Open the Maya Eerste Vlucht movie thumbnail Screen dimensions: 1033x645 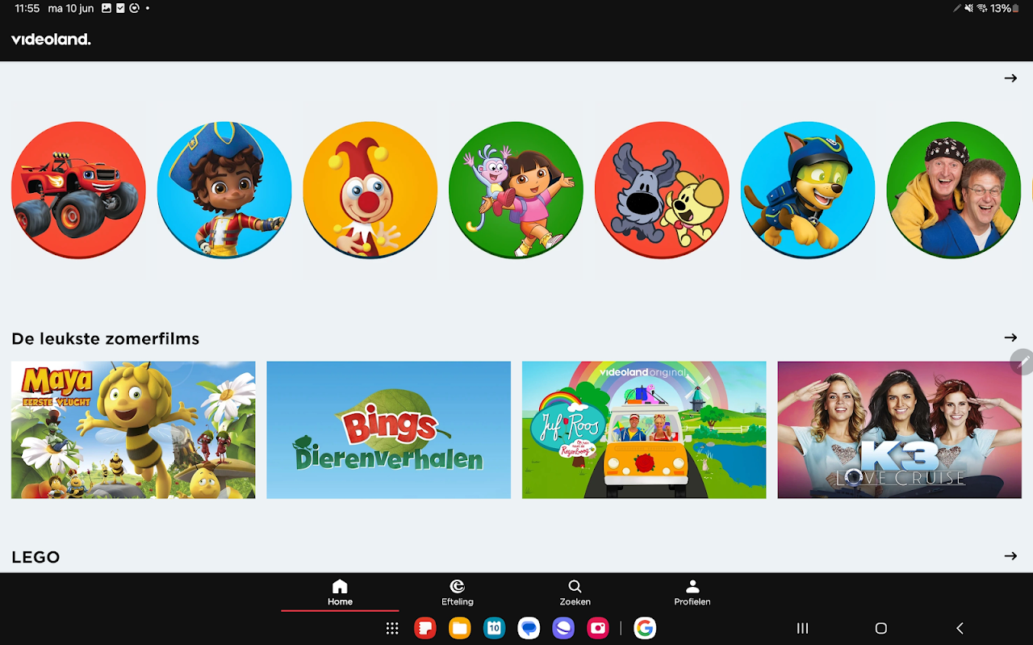point(133,429)
